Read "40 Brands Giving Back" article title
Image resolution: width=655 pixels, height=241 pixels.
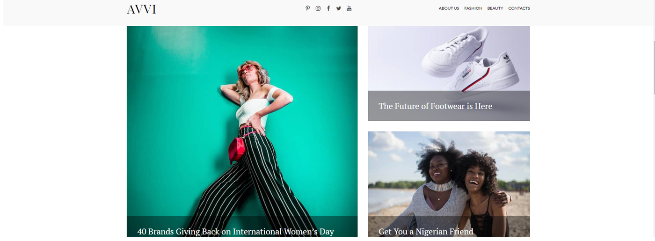[x=235, y=232]
